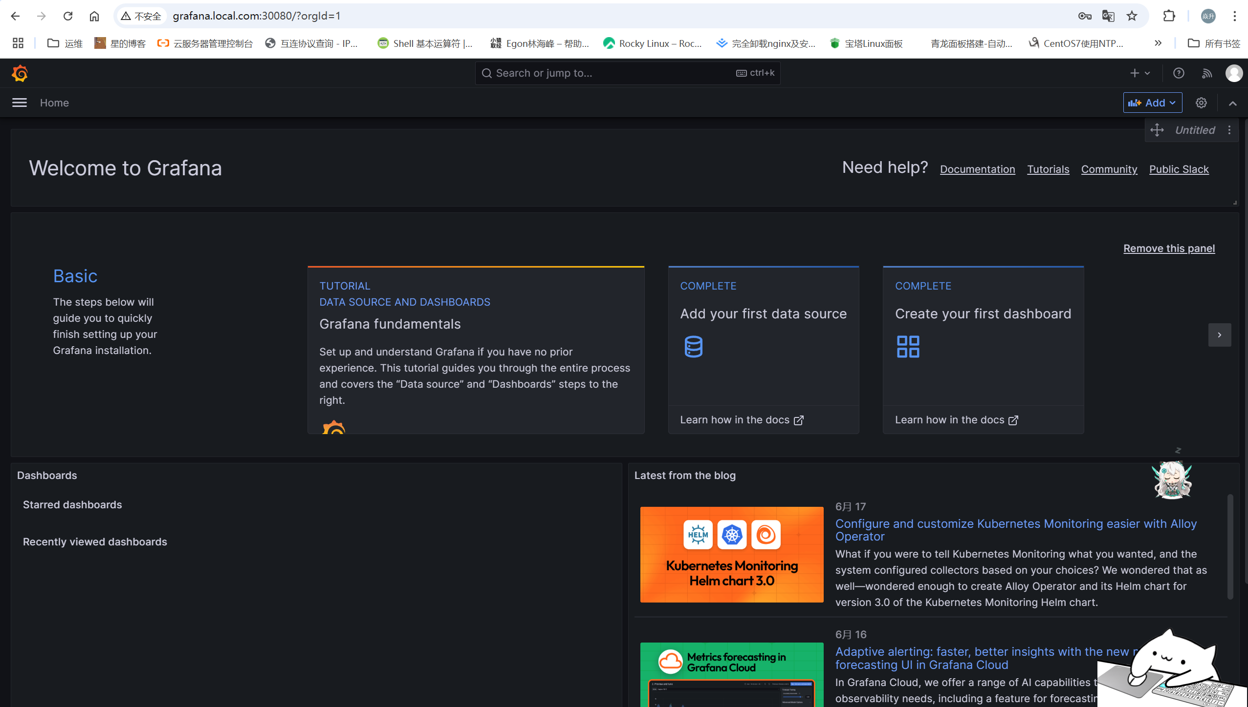1248x707 pixels.
Task: Open 星的博客 bookmark
Action: (120, 43)
